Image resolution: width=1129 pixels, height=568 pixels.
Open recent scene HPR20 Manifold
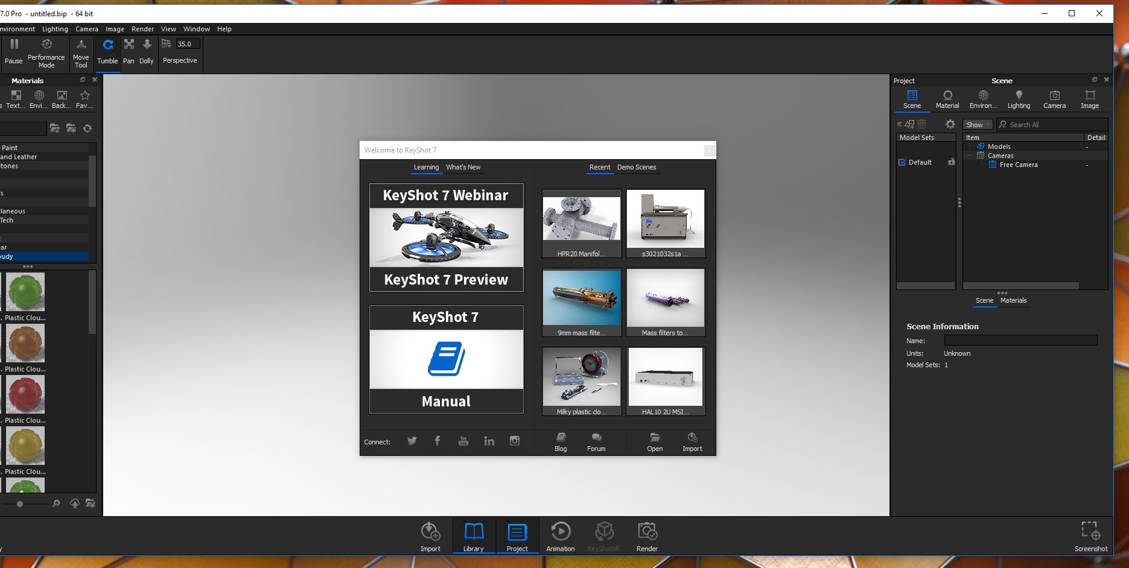click(x=582, y=224)
